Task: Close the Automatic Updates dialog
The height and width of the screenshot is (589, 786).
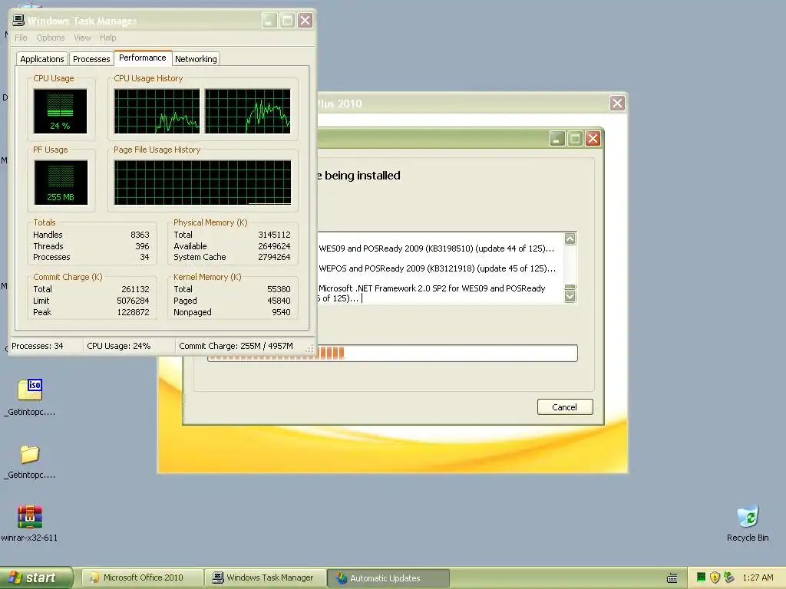Action: point(593,138)
